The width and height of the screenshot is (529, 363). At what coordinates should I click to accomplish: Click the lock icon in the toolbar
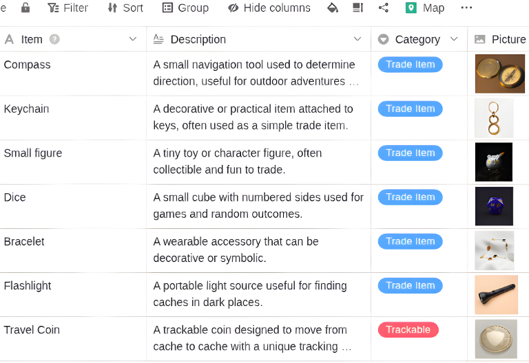click(x=25, y=8)
